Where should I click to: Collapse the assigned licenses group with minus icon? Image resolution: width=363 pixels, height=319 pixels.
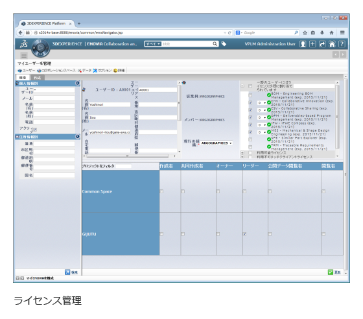click(242, 86)
